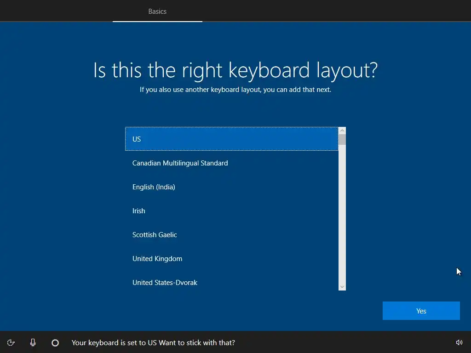Select the US keyboard layout

click(x=232, y=139)
